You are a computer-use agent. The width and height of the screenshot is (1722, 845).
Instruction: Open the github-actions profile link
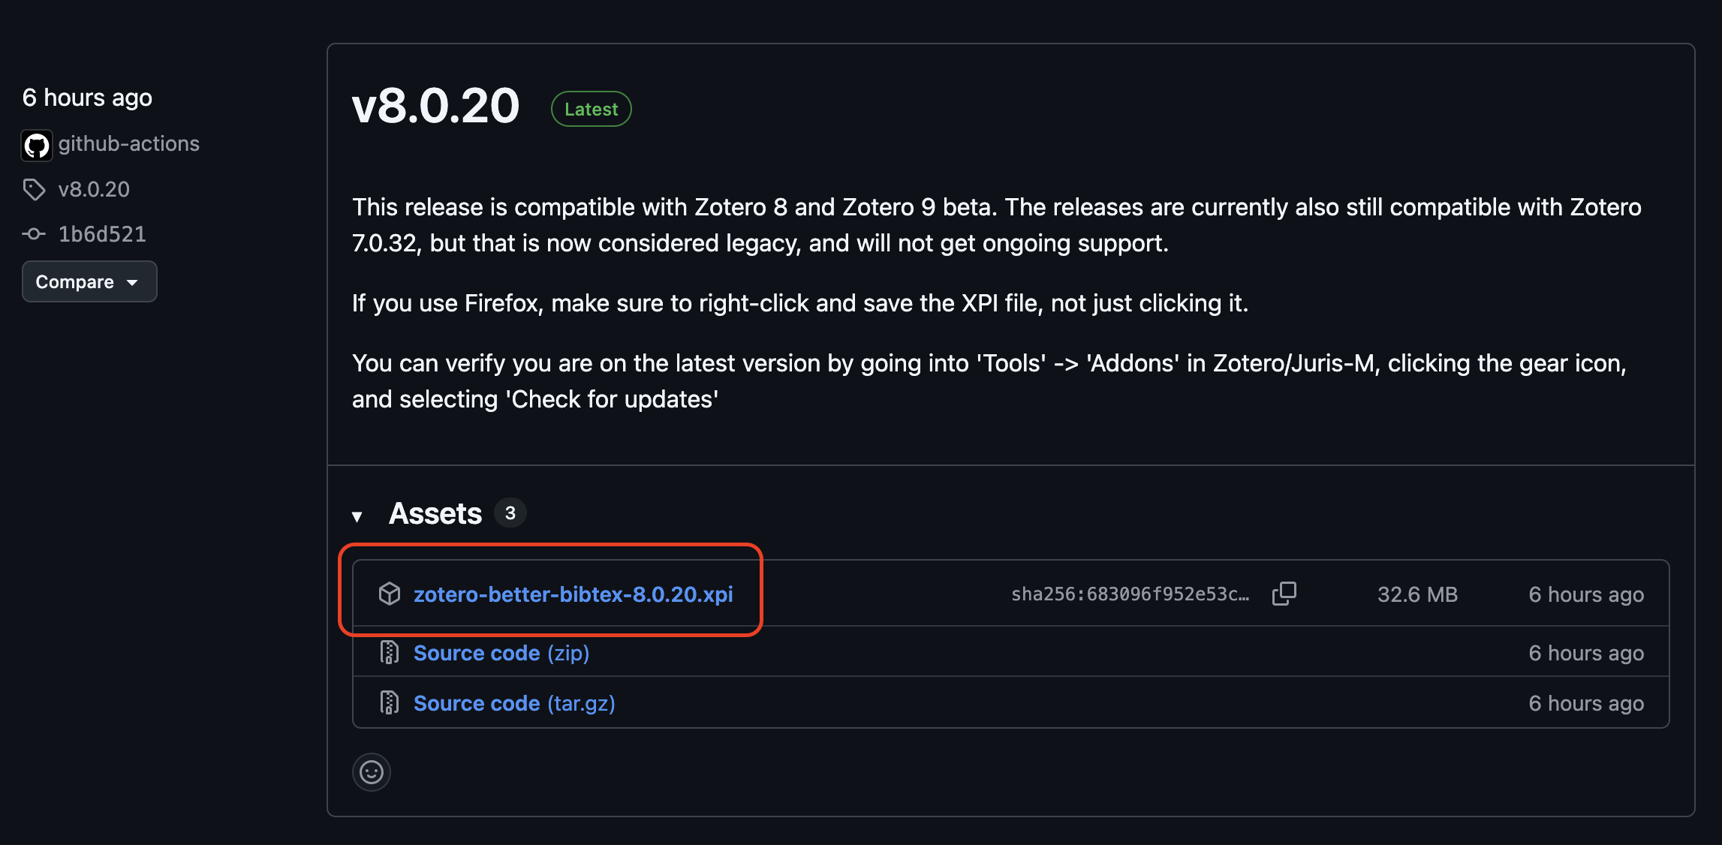tap(129, 143)
